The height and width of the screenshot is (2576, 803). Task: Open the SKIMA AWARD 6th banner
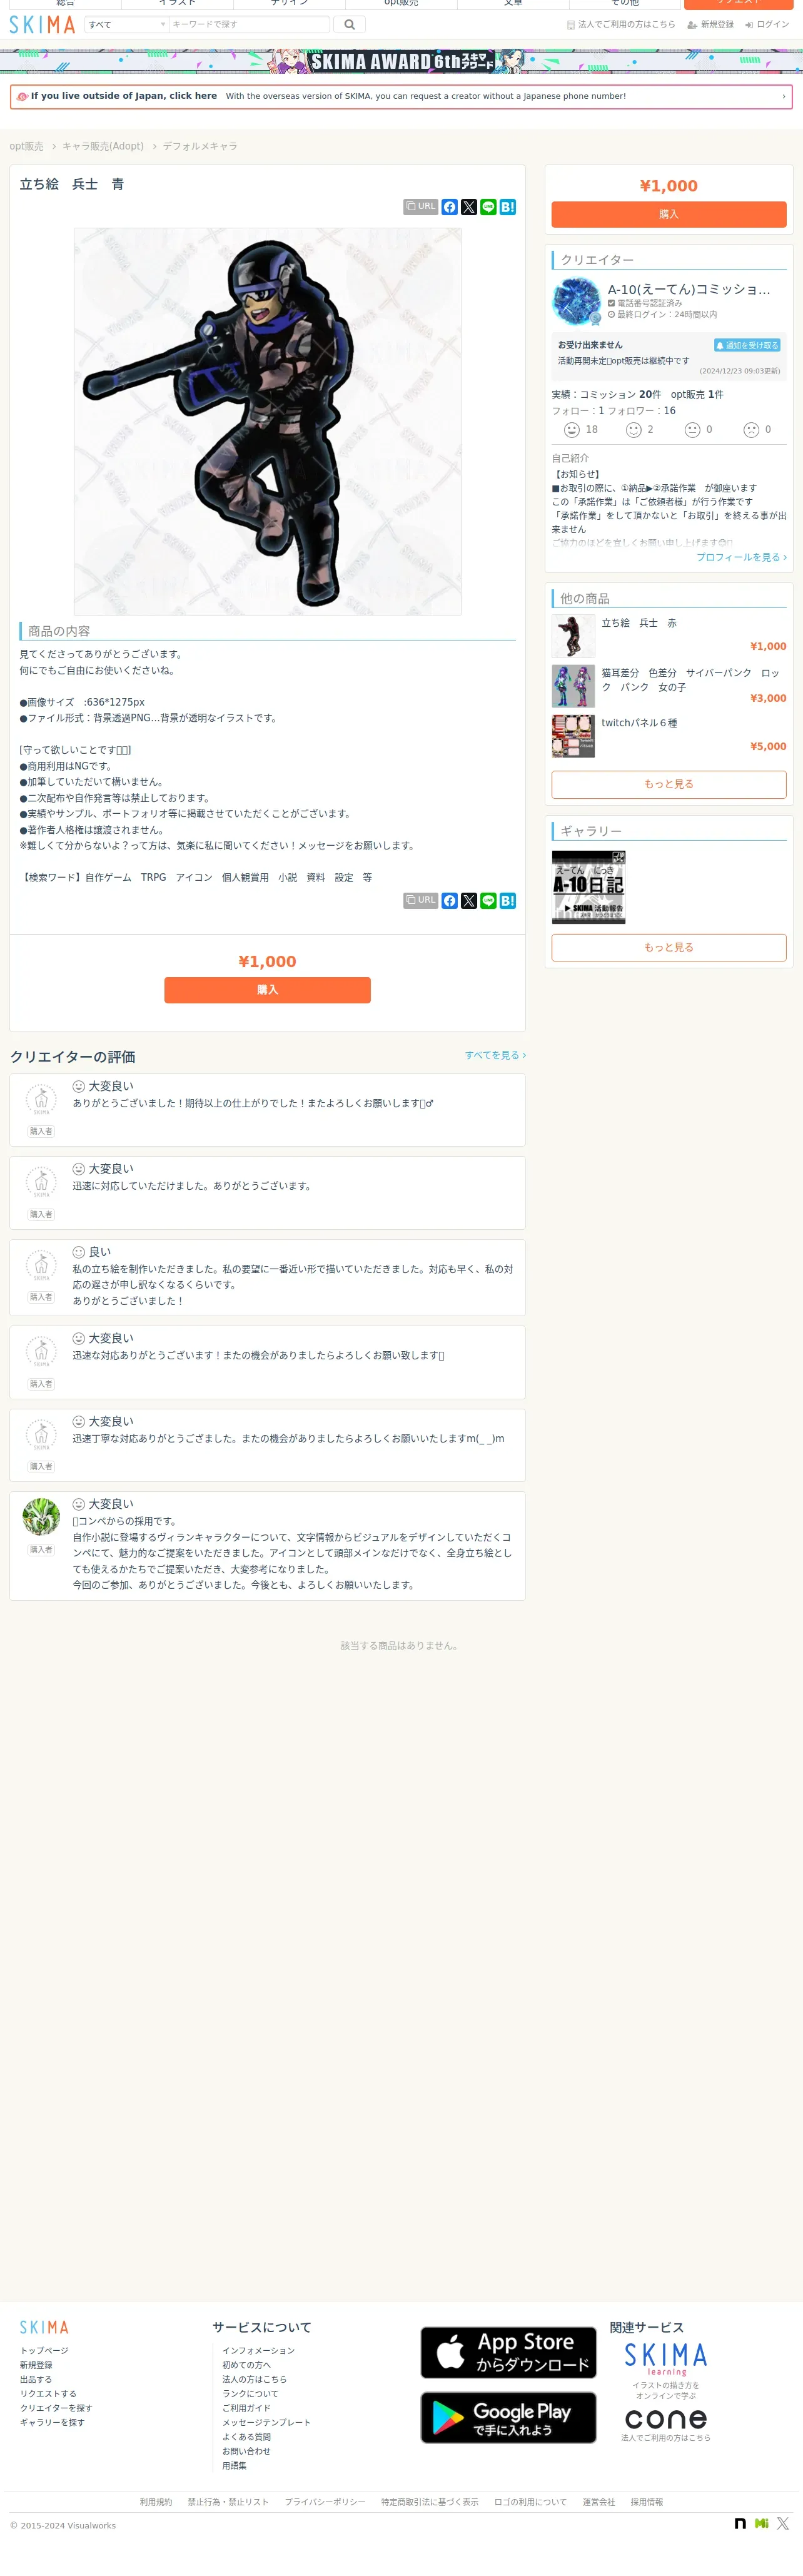401,61
